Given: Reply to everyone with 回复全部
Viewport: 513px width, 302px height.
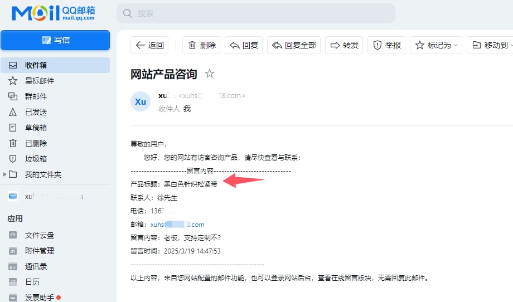Looking at the screenshot, I should pyautogui.click(x=294, y=45).
